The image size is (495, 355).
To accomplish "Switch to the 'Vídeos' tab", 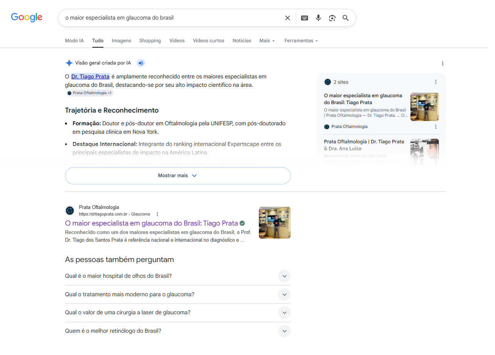I will (x=177, y=41).
